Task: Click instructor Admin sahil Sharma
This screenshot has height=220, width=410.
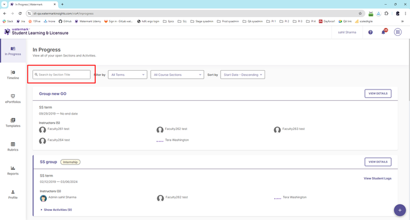Action: click(x=58, y=198)
